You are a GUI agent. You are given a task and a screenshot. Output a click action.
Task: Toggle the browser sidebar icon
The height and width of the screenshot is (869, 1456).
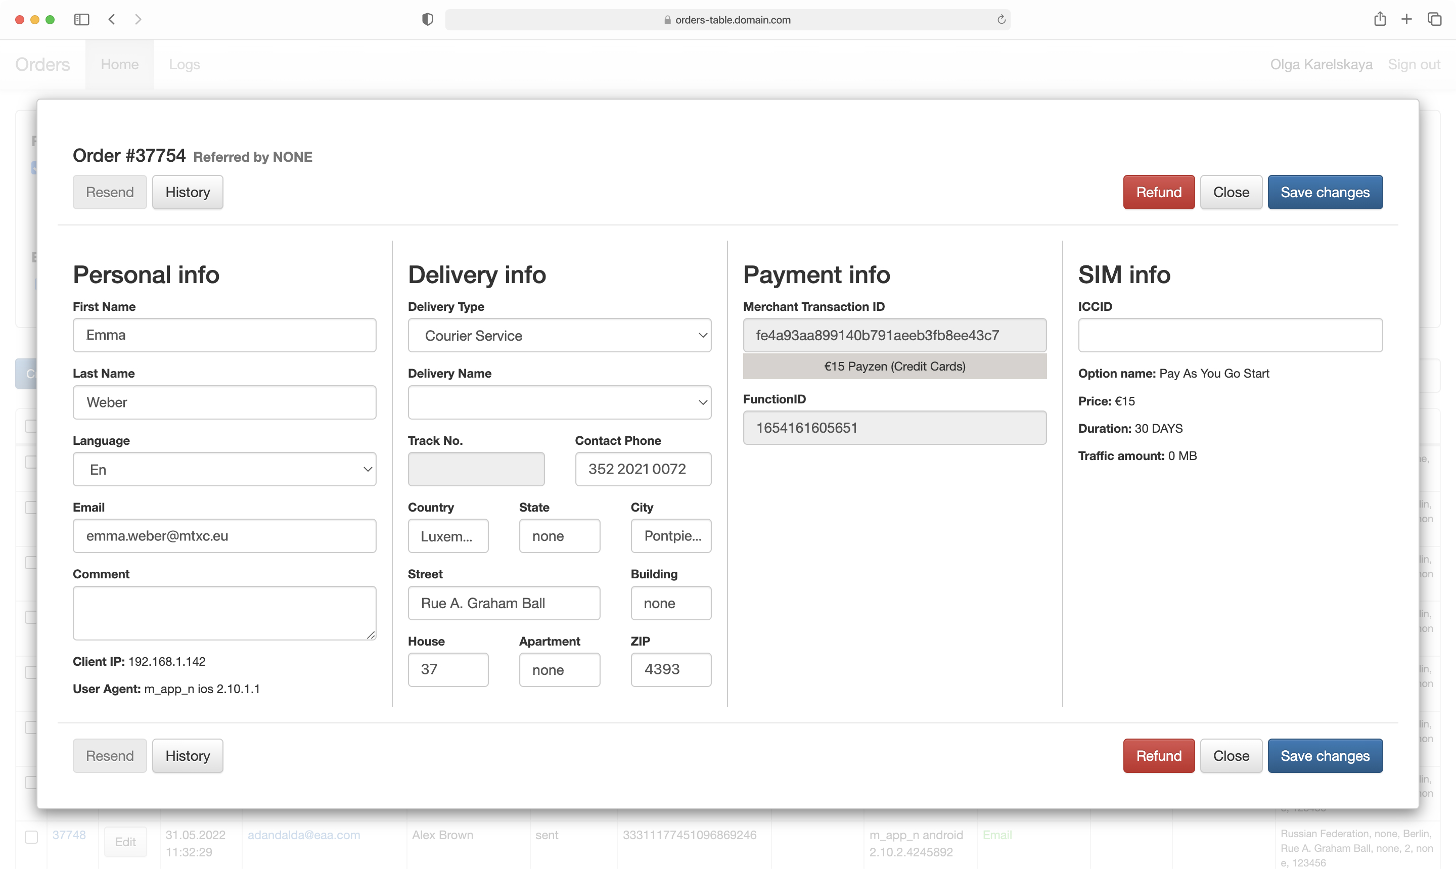[81, 19]
